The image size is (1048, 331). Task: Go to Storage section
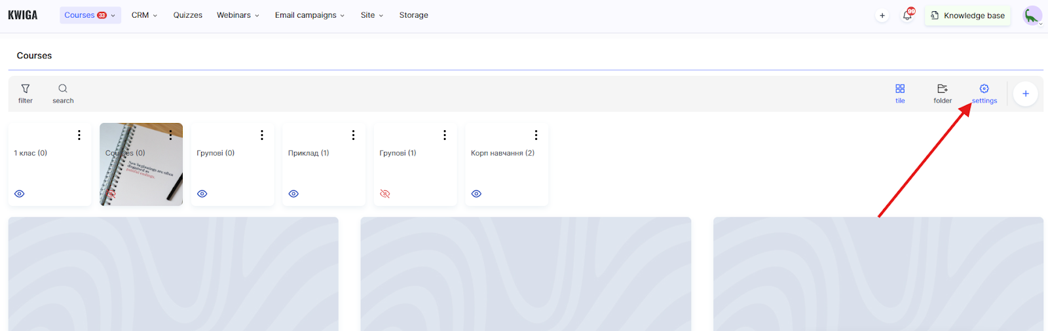click(x=413, y=15)
